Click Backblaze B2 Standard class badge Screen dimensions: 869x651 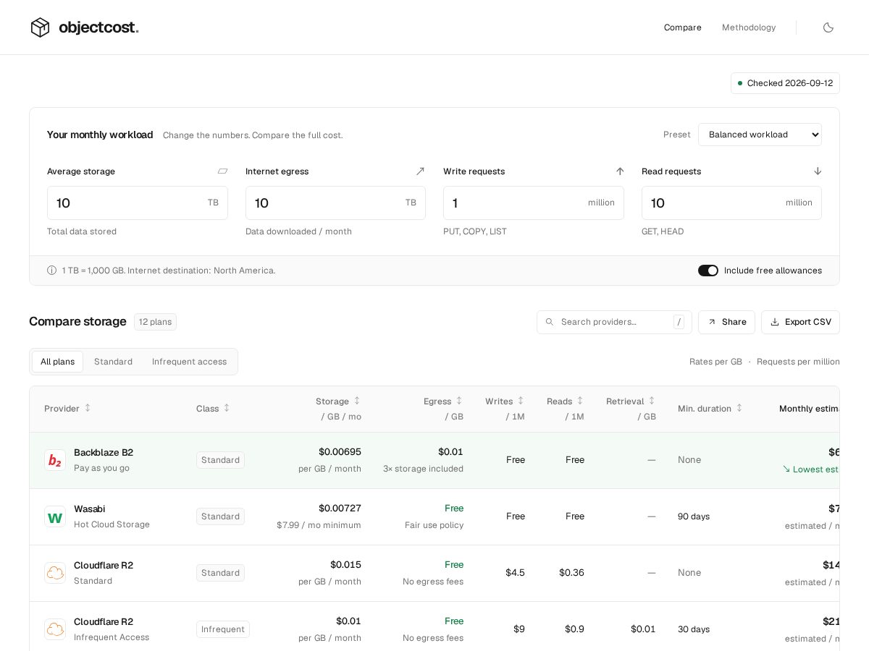[220, 460]
